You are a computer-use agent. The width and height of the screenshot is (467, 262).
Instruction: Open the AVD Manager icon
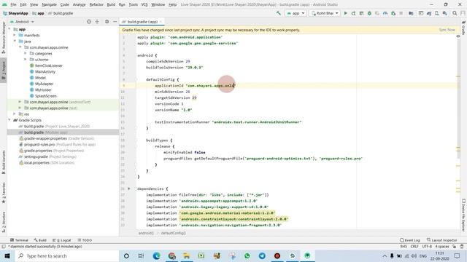(437, 13)
